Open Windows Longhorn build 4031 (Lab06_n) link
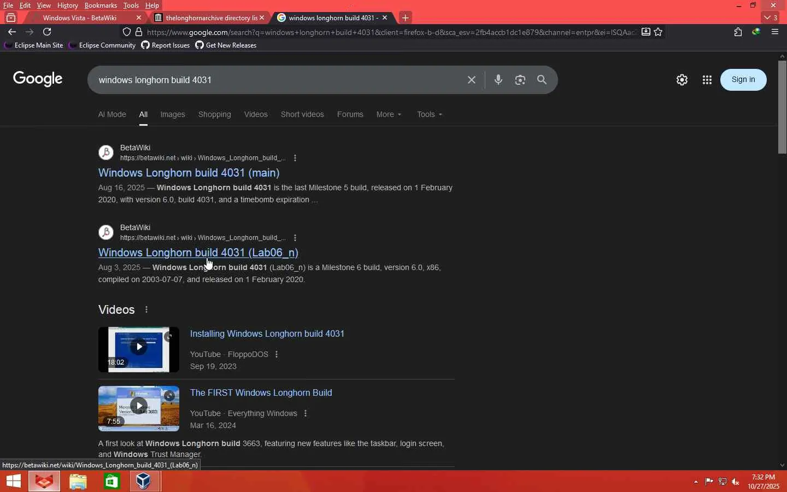This screenshot has height=492, width=787. point(198,253)
